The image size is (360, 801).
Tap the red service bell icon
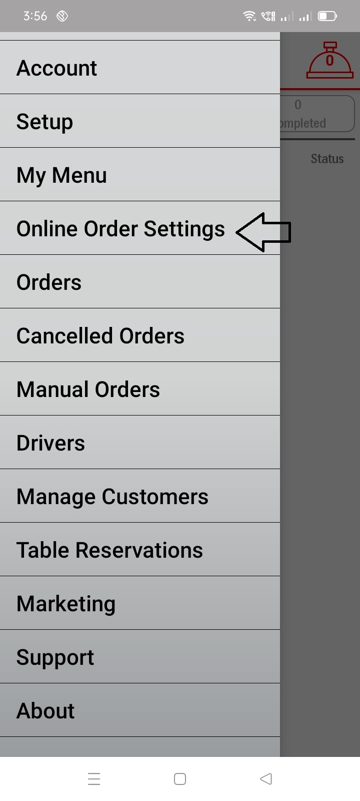(x=329, y=61)
